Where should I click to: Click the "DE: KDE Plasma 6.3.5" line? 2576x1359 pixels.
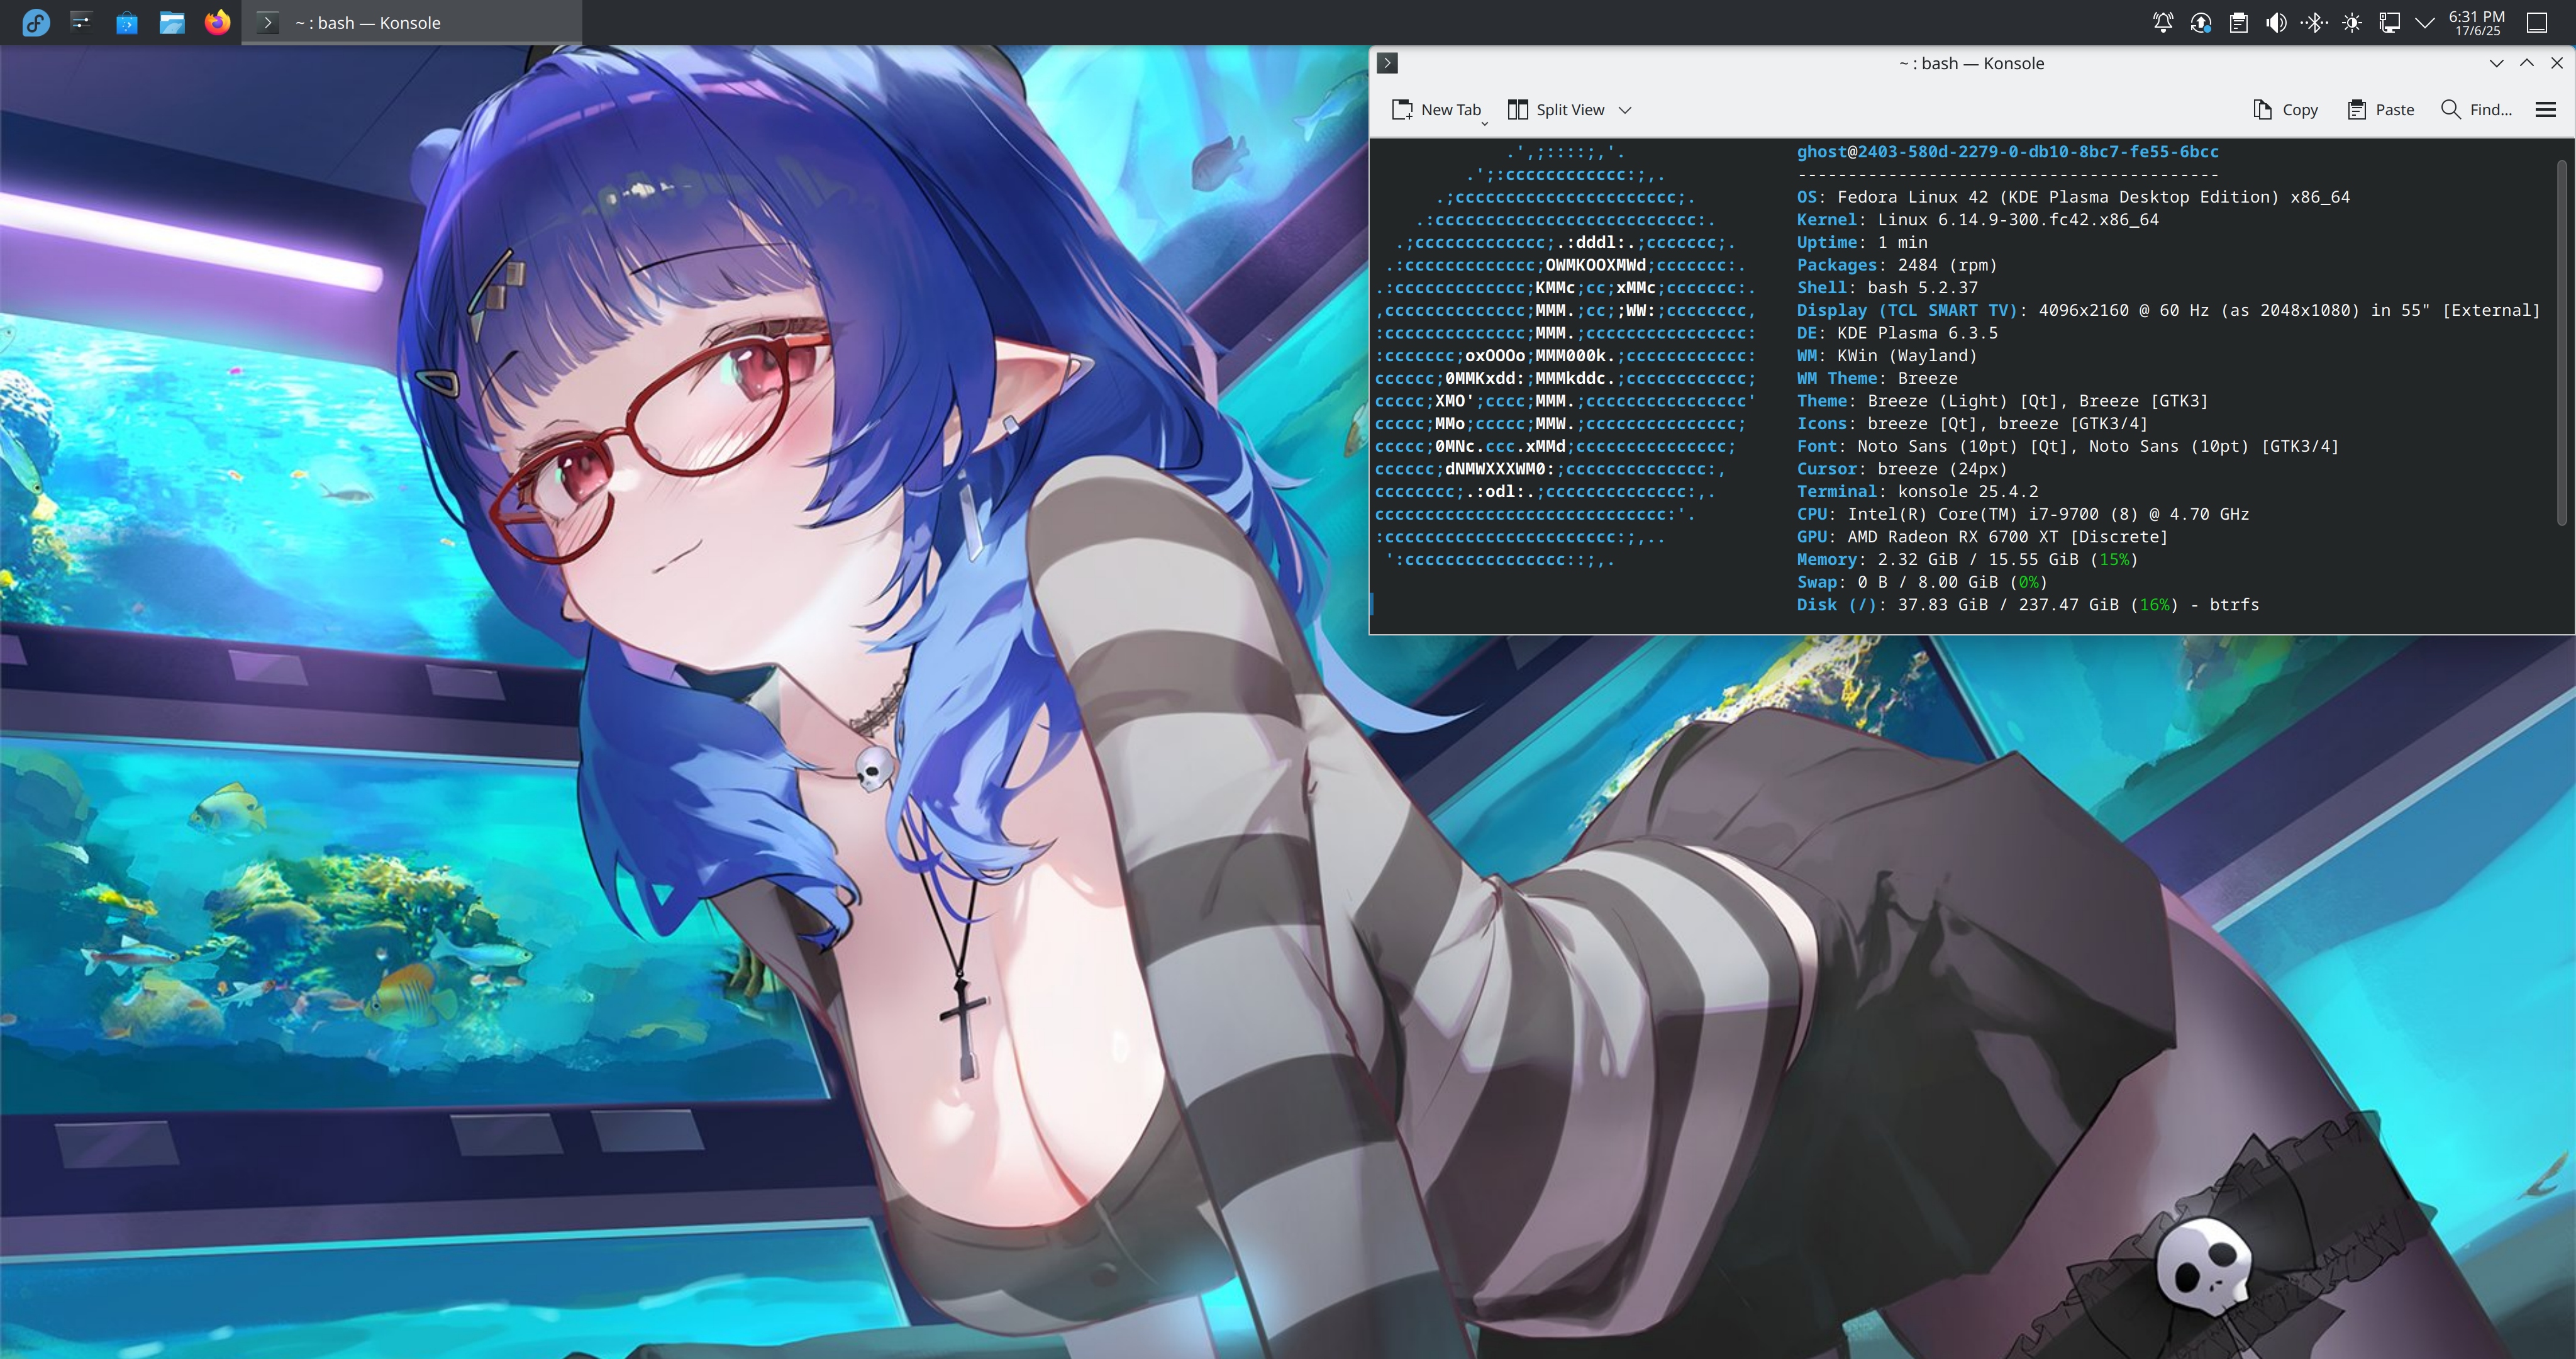tap(1898, 333)
